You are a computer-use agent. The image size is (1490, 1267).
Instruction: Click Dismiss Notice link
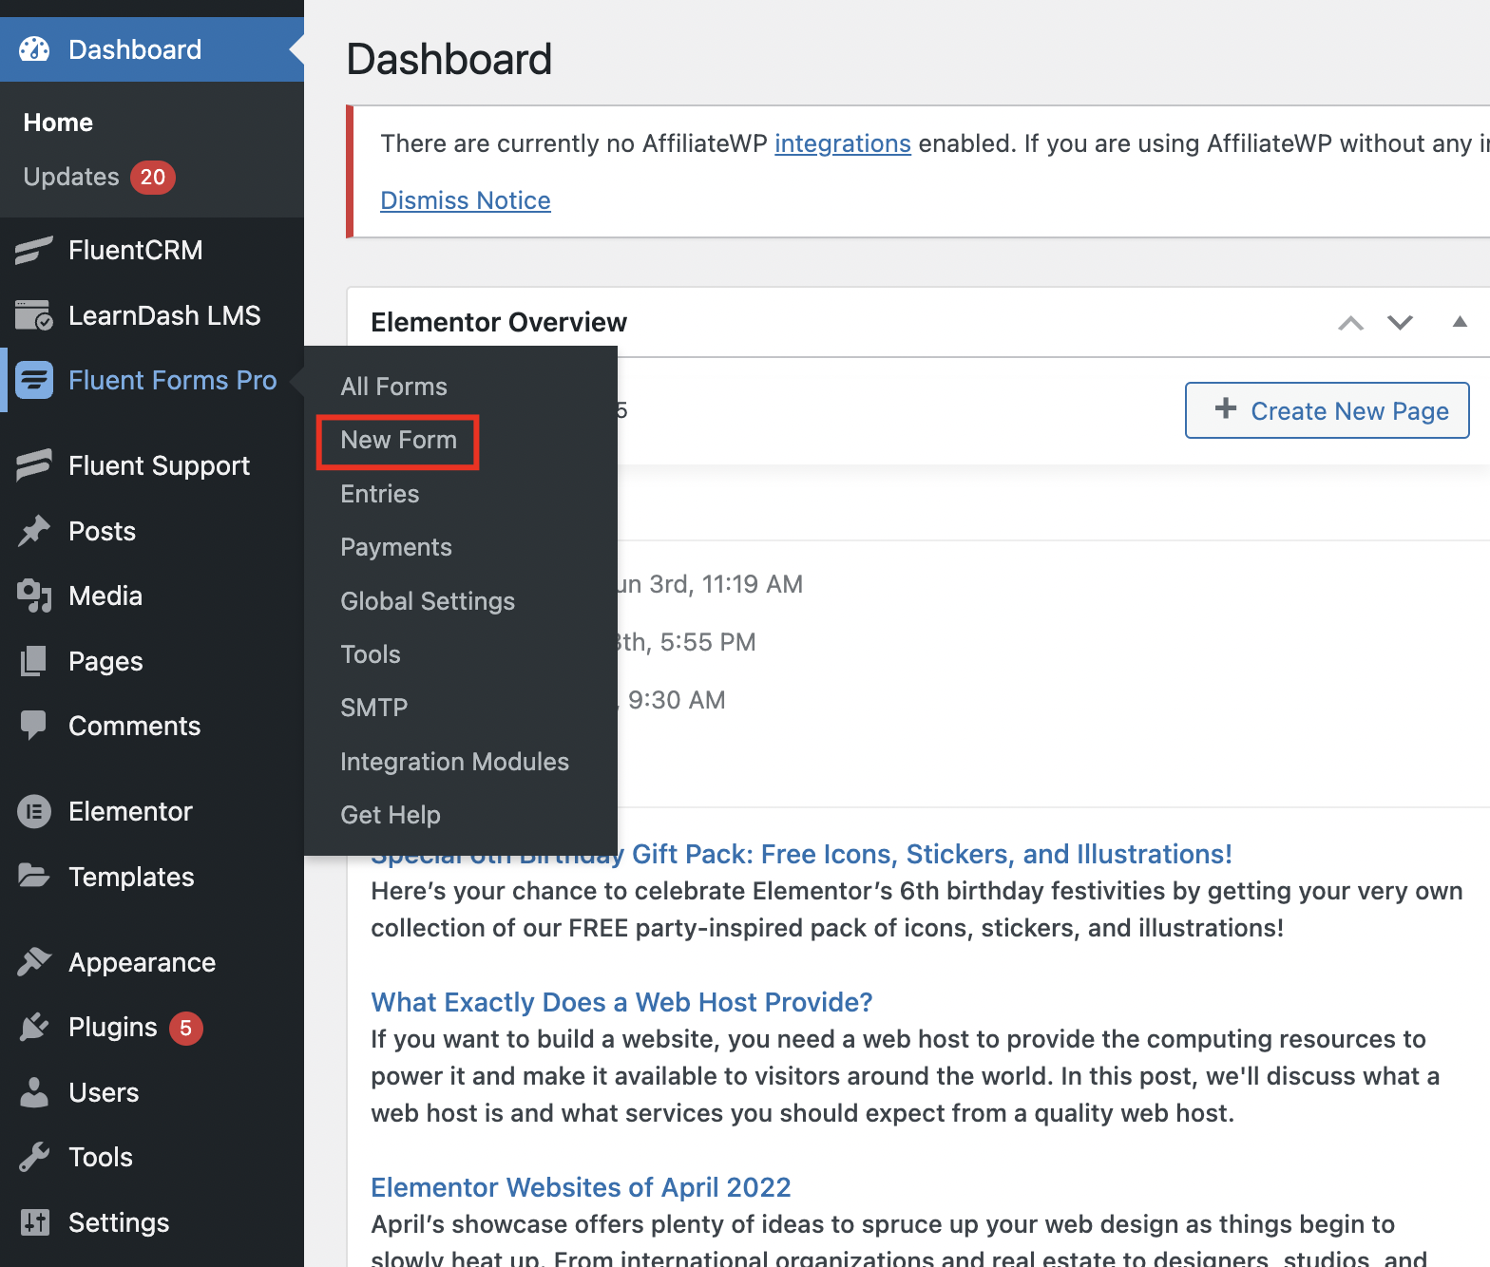click(465, 200)
